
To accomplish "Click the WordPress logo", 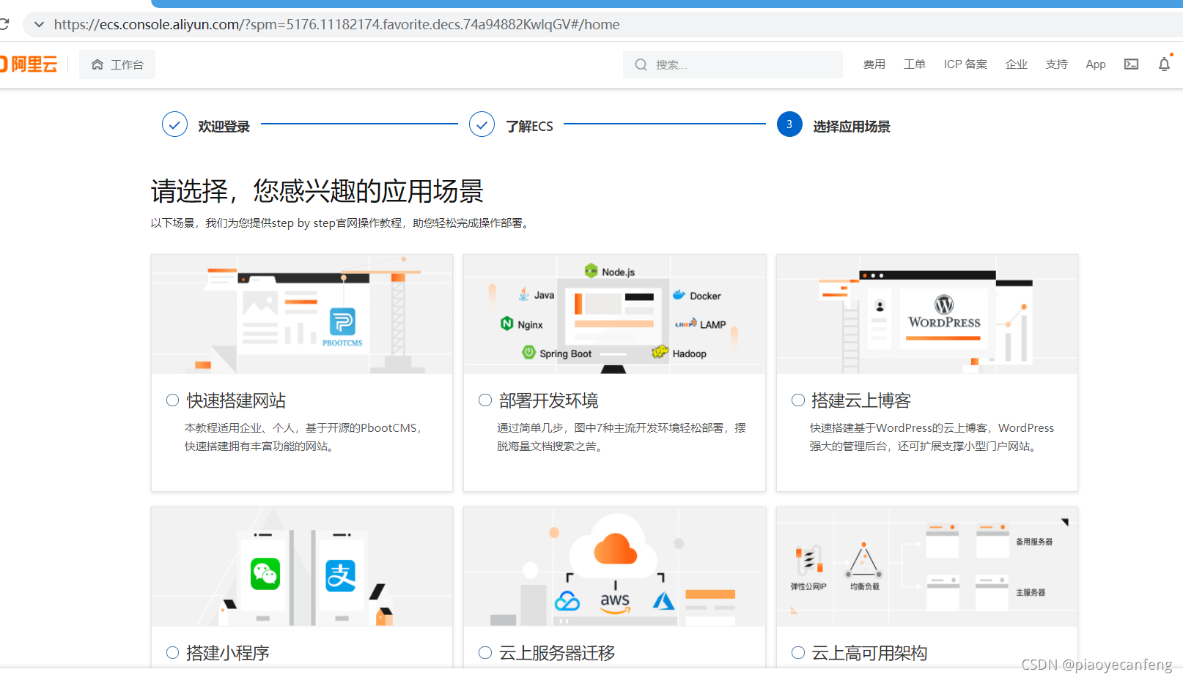I will click(x=944, y=311).
